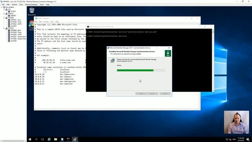Open the Tools menu
The height and width of the screenshot is (142, 252).
[42, 4]
